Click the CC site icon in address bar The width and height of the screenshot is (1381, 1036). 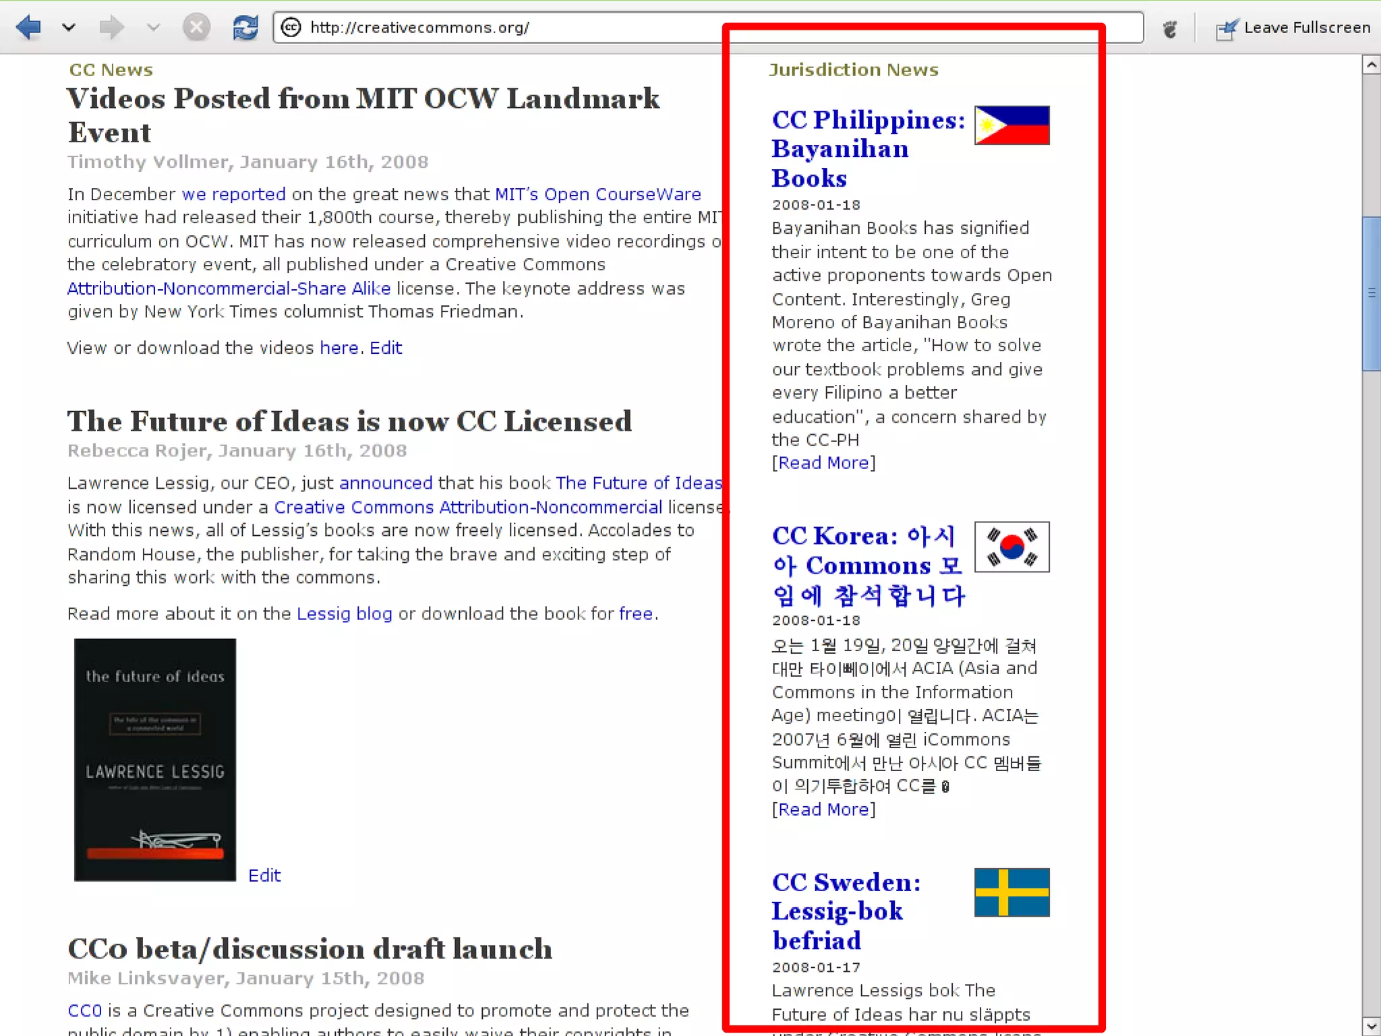click(x=291, y=28)
